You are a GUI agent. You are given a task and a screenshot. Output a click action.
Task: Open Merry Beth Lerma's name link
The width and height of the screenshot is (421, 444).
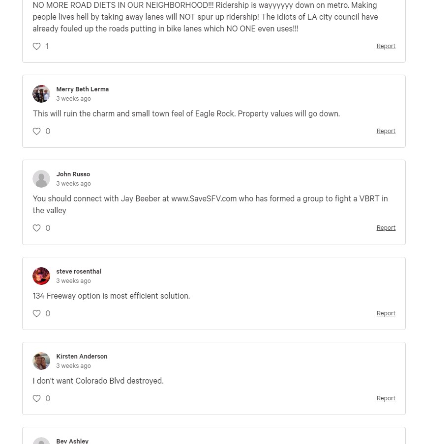click(82, 89)
